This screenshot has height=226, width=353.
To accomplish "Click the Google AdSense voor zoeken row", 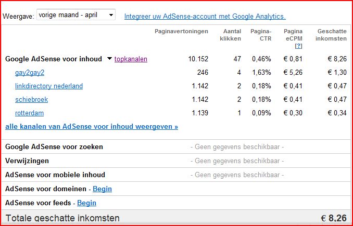I will pyautogui.click(x=175, y=147).
